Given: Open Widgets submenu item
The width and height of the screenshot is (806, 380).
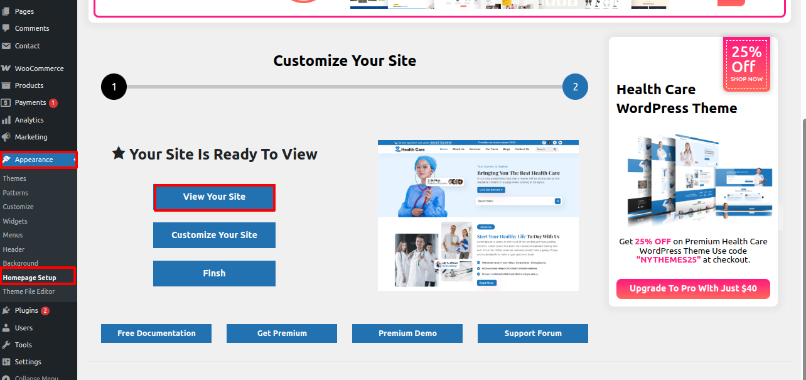Looking at the screenshot, I should click(15, 221).
